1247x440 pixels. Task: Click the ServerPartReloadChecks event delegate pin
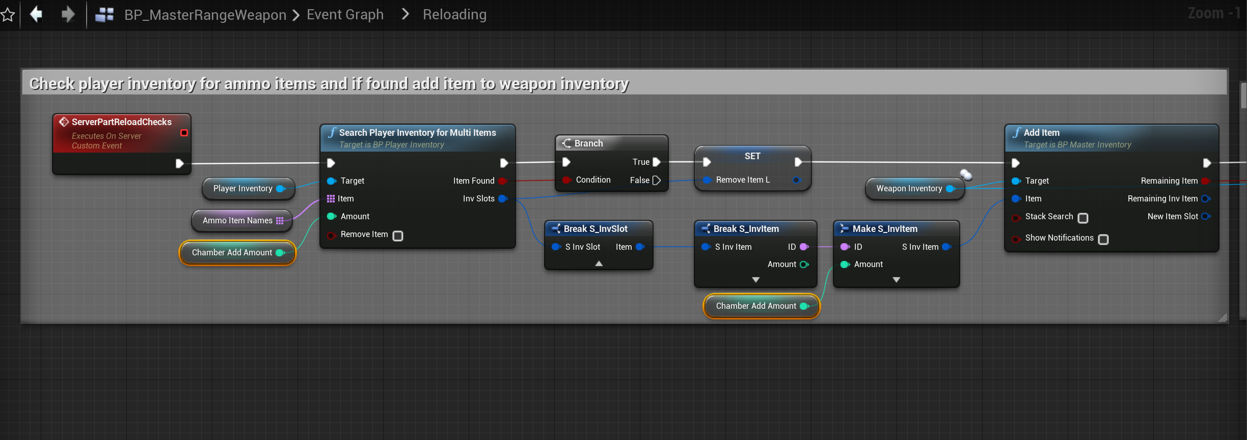point(184,133)
